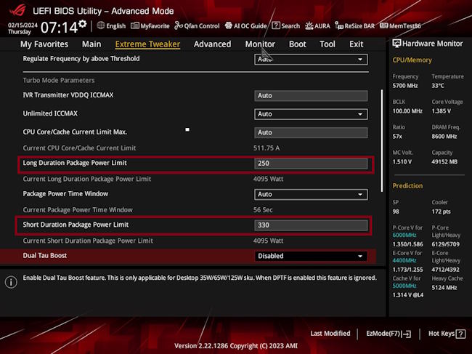Image resolution: width=472 pixels, height=354 pixels.
Task: Click the 172 pts cooler score
Action: click(x=441, y=212)
